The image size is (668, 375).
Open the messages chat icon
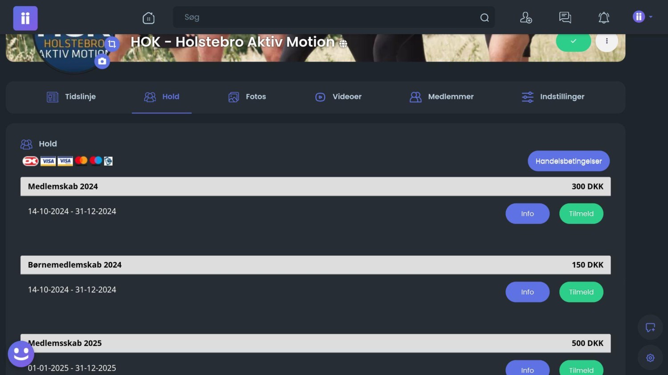565,18
